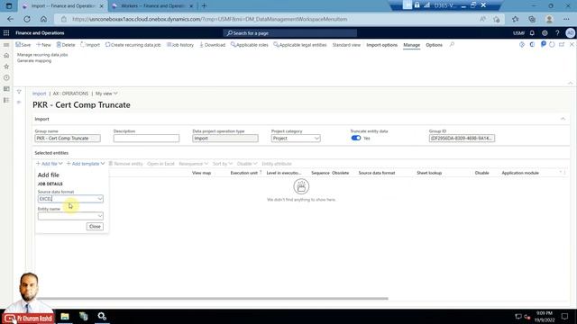The width and height of the screenshot is (577, 324).
Task: Open the Sort by dropdown
Action: (223, 164)
